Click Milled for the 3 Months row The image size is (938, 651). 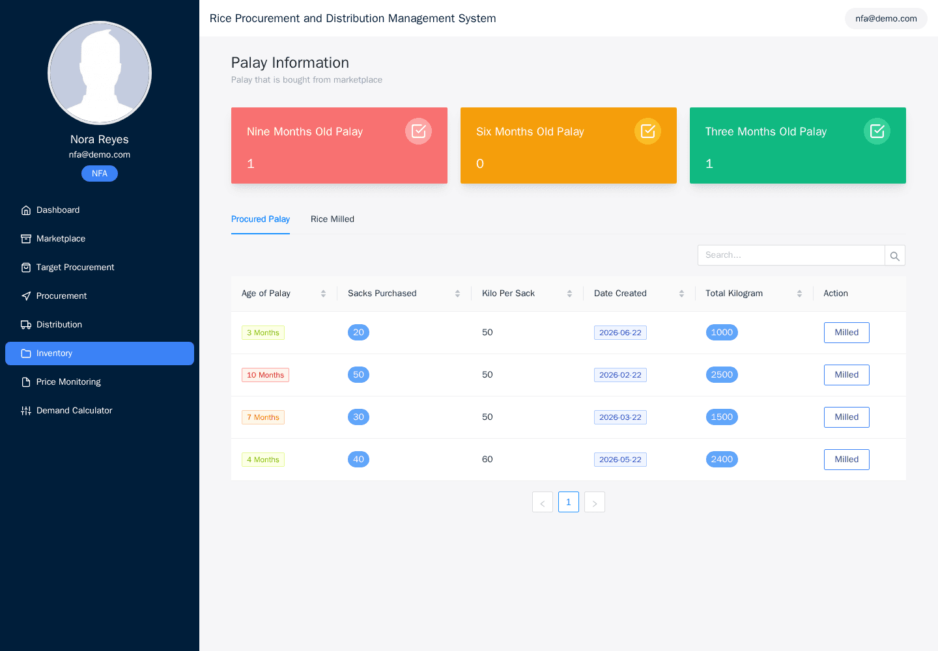pyautogui.click(x=847, y=333)
